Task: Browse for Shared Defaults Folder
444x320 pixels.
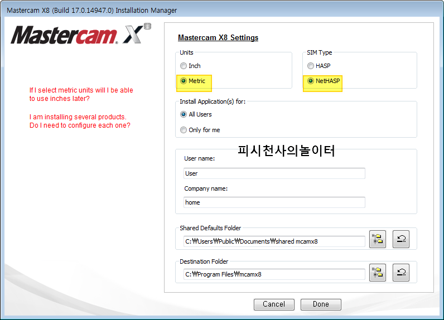Action: pyautogui.click(x=378, y=239)
